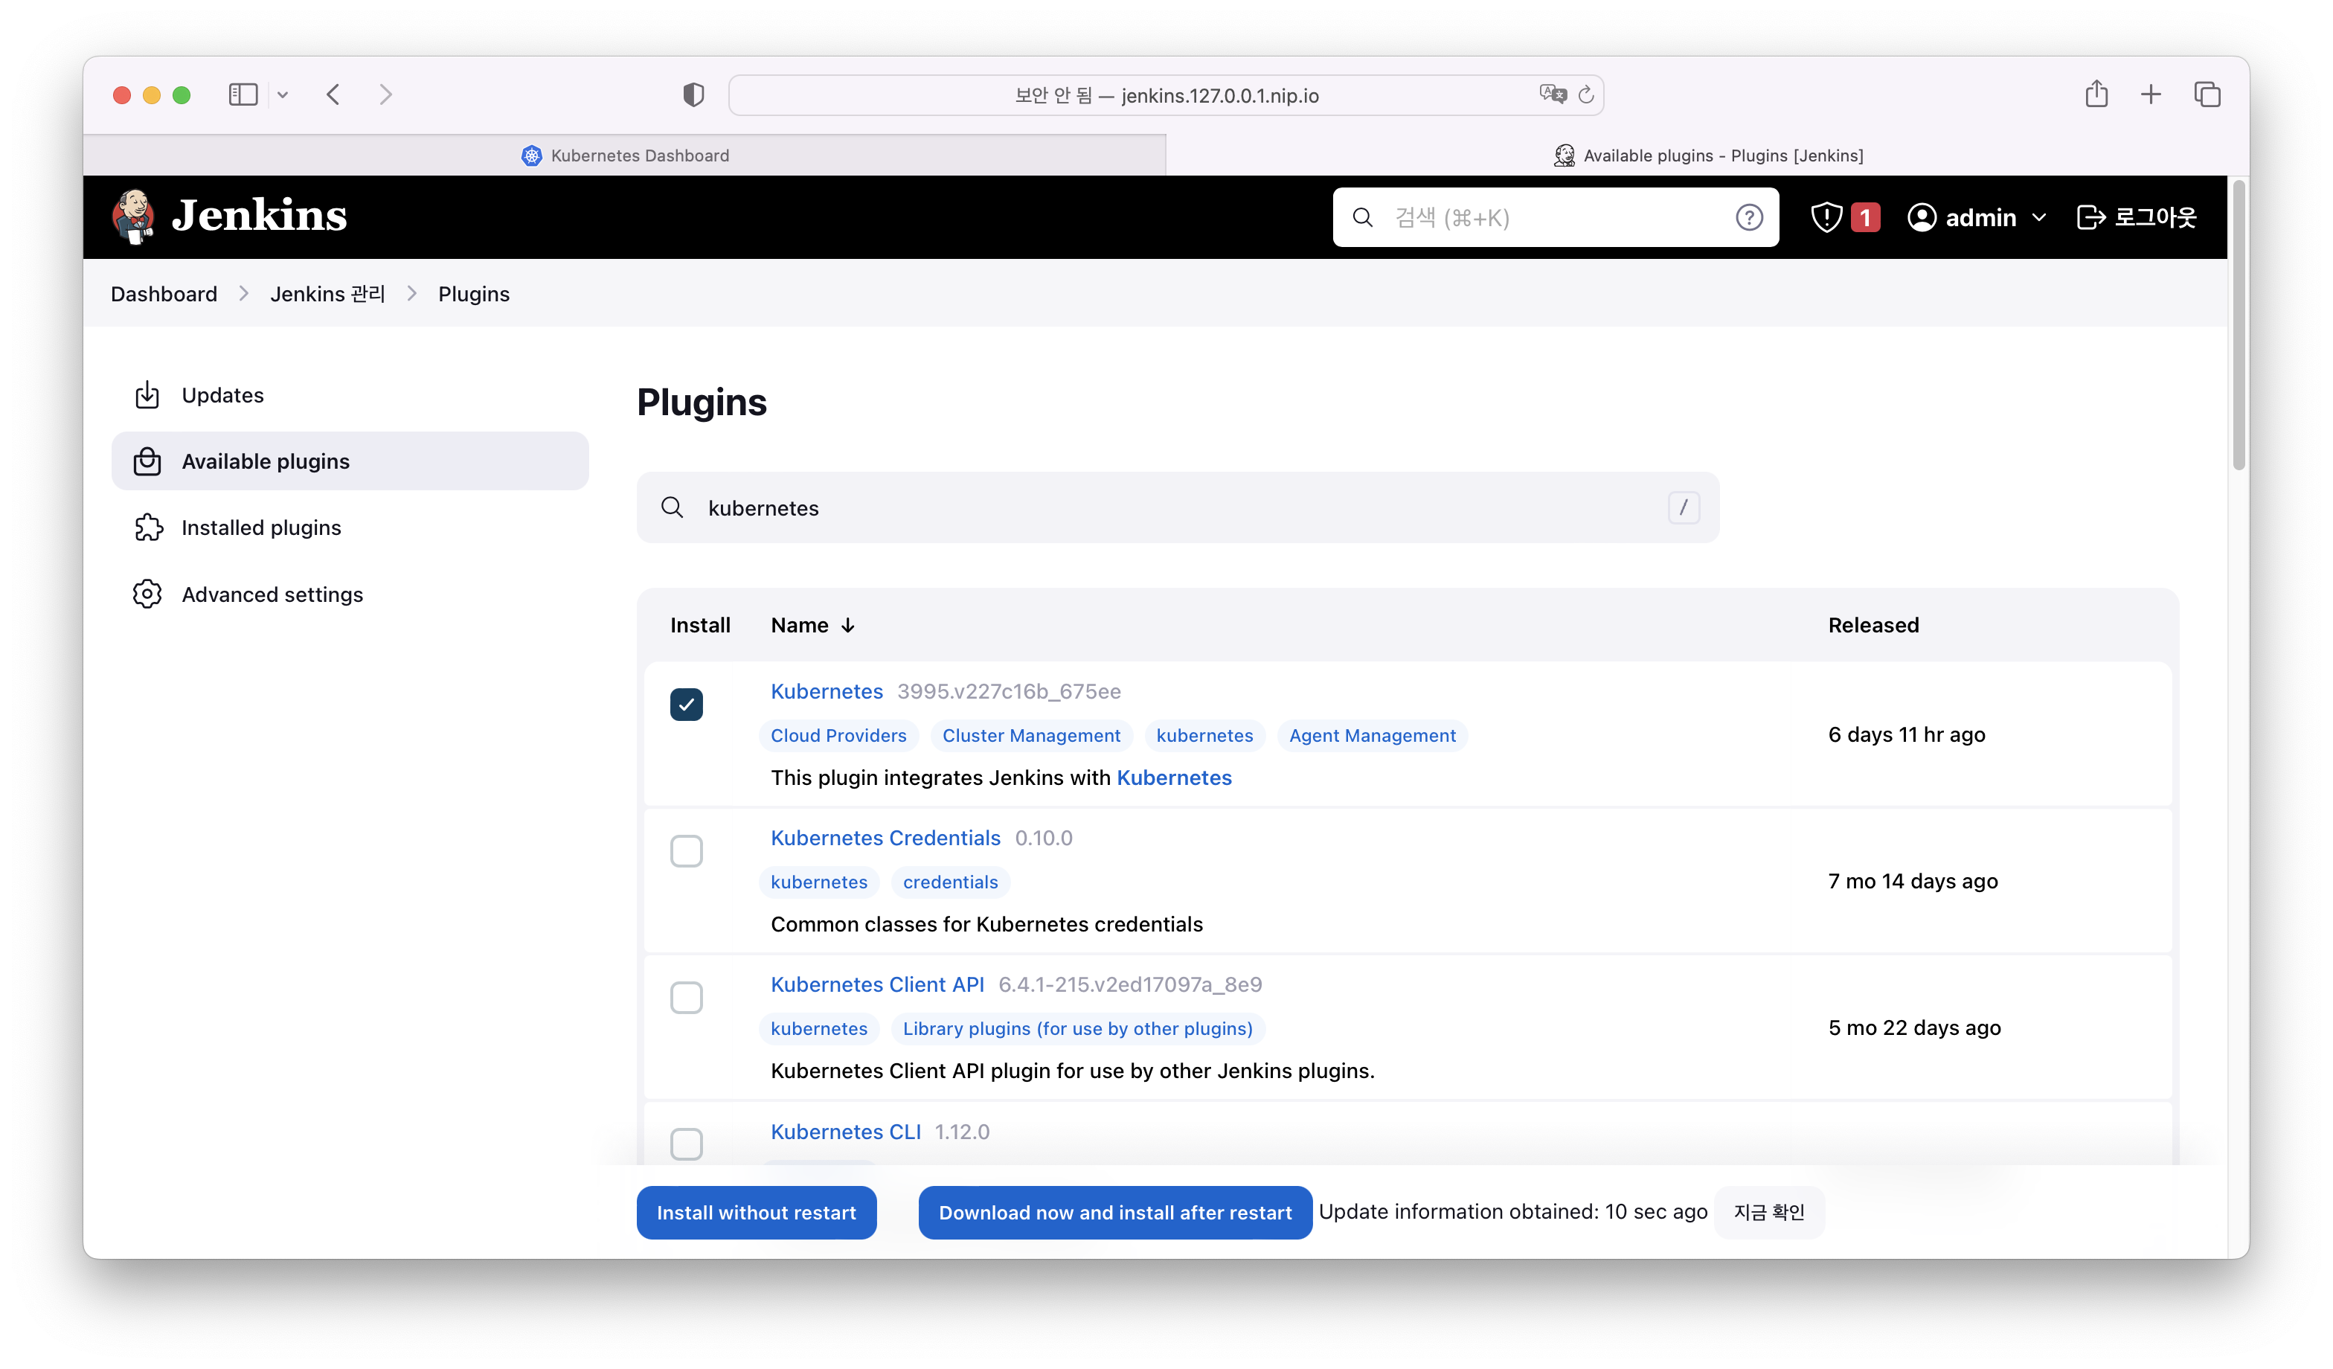The image size is (2333, 1369).
Task: Click the Advanced settings gear icon
Action: point(147,594)
